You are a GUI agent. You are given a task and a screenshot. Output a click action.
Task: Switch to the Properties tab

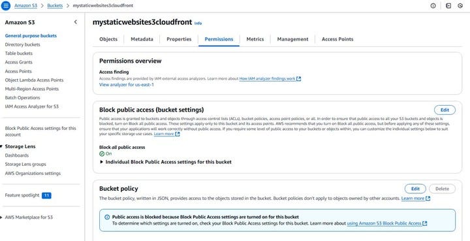(x=179, y=39)
